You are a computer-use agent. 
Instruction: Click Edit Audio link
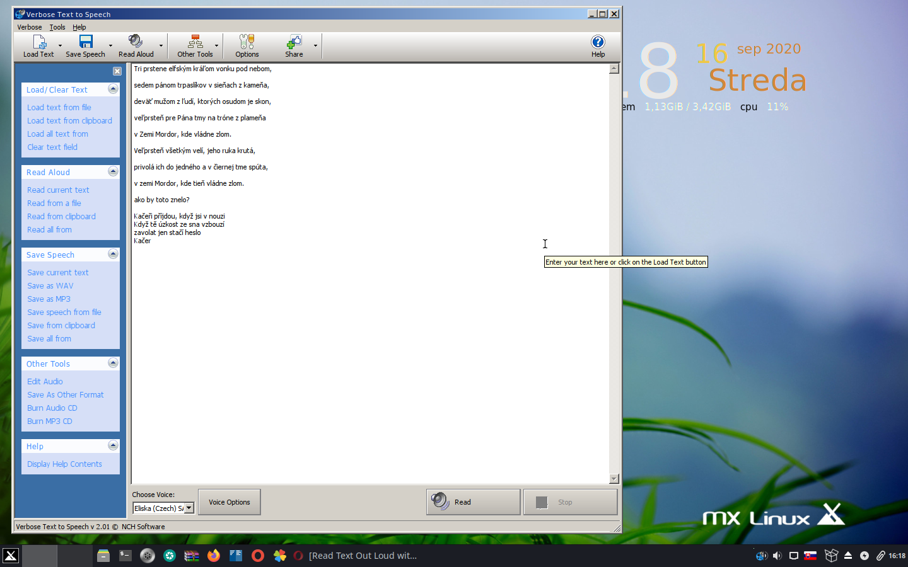[x=45, y=382]
